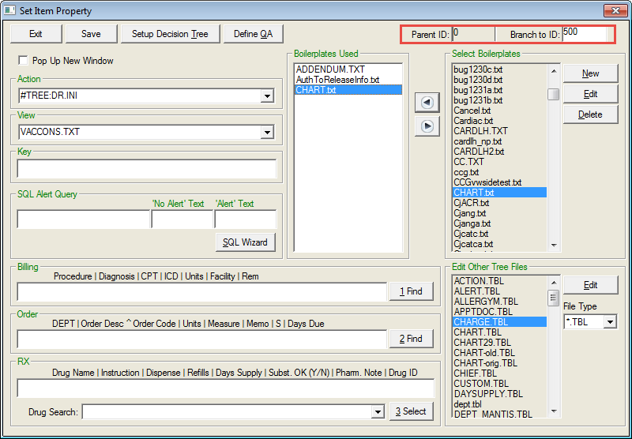Open the Drug Search dropdown
The width and height of the screenshot is (632, 439).
coord(378,411)
